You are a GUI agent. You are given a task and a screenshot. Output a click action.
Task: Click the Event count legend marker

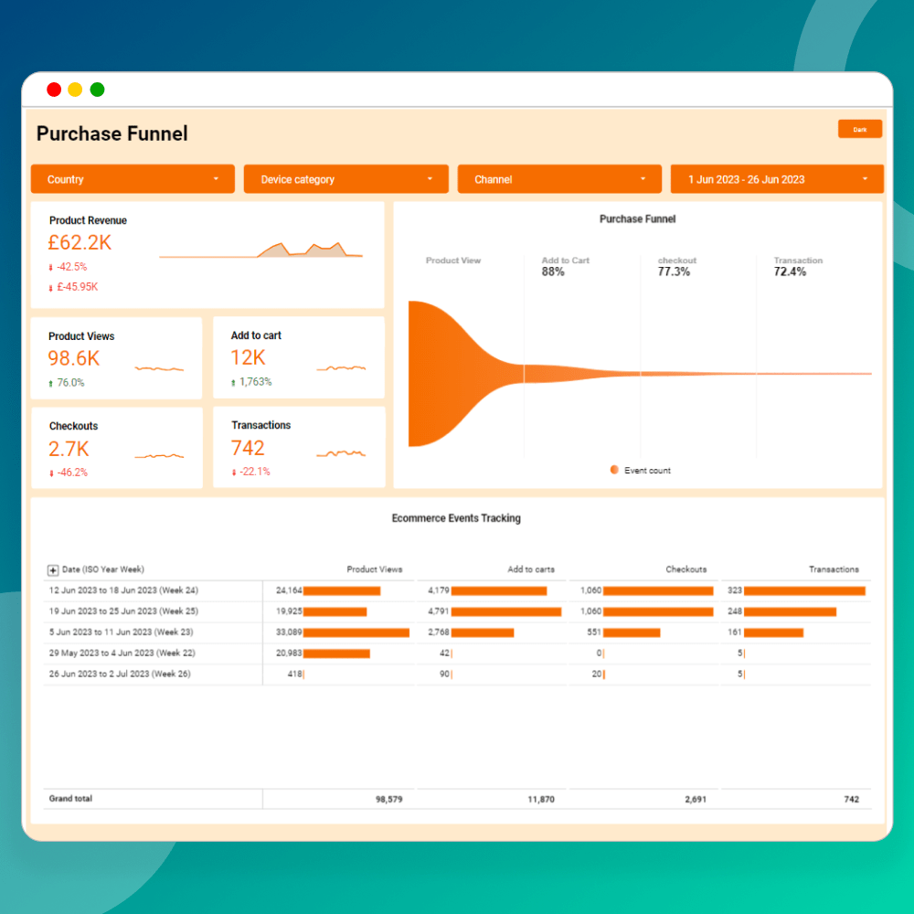click(x=614, y=470)
